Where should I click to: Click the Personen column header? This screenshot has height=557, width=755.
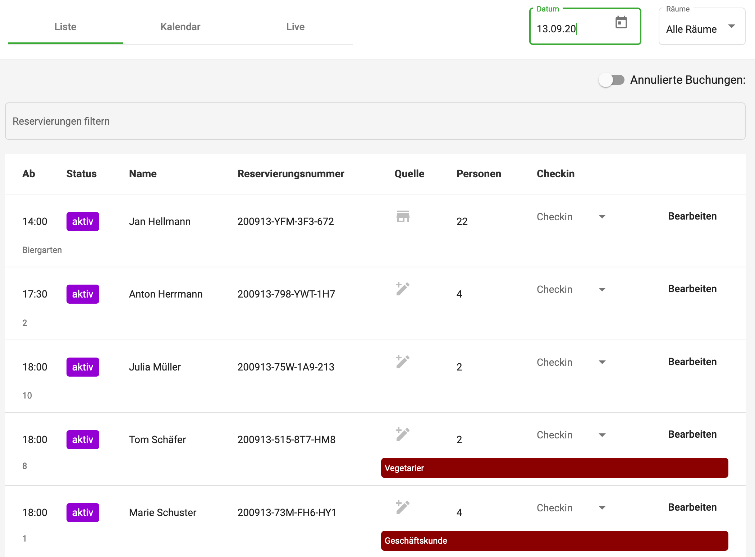[x=479, y=174]
